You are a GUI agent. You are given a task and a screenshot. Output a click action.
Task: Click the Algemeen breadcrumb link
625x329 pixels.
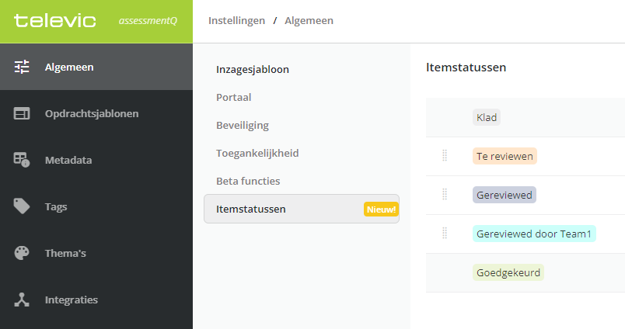click(309, 21)
